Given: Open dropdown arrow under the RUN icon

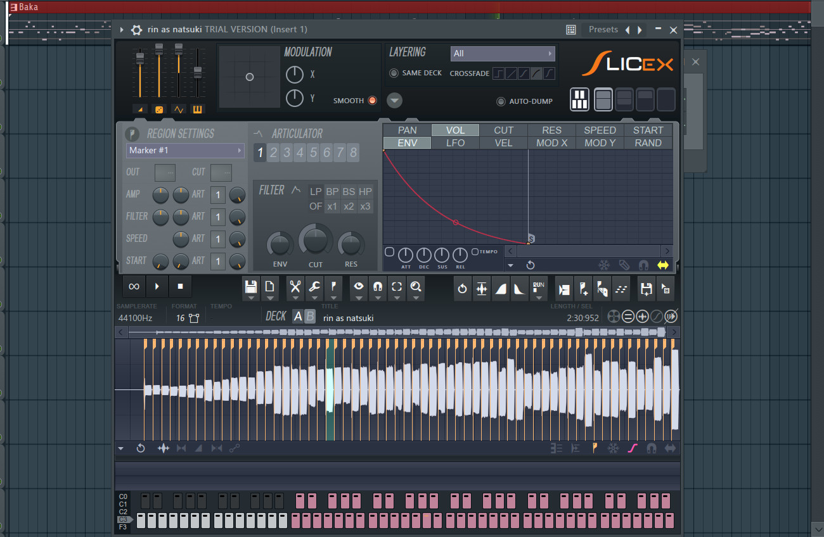Looking at the screenshot, I should [539, 298].
